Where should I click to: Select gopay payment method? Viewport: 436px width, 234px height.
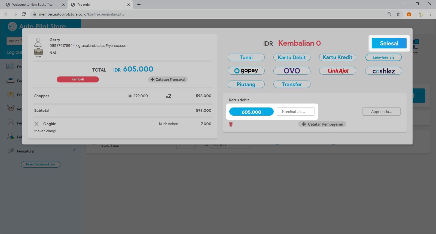pyautogui.click(x=246, y=71)
